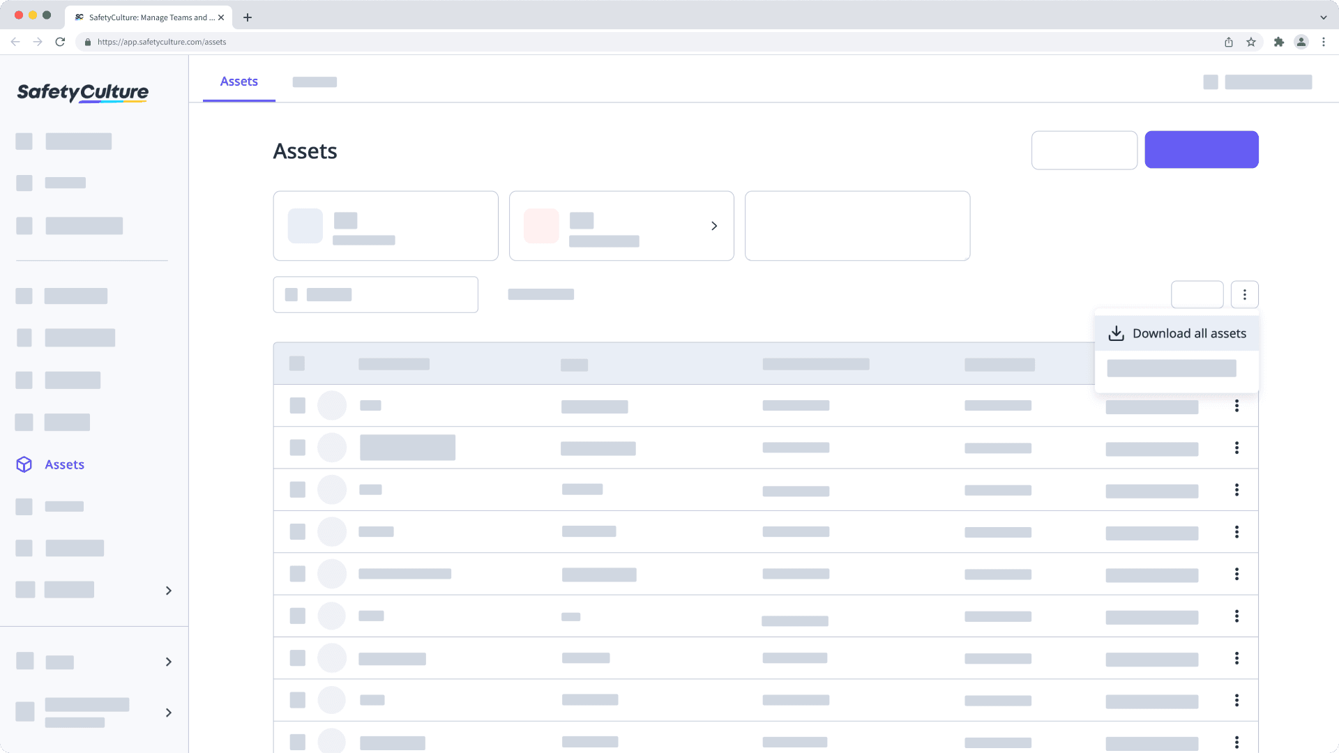Expand the second summary card via its chevron
This screenshot has height=753, width=1339.
pyautogui.click(x=714, y=226)
